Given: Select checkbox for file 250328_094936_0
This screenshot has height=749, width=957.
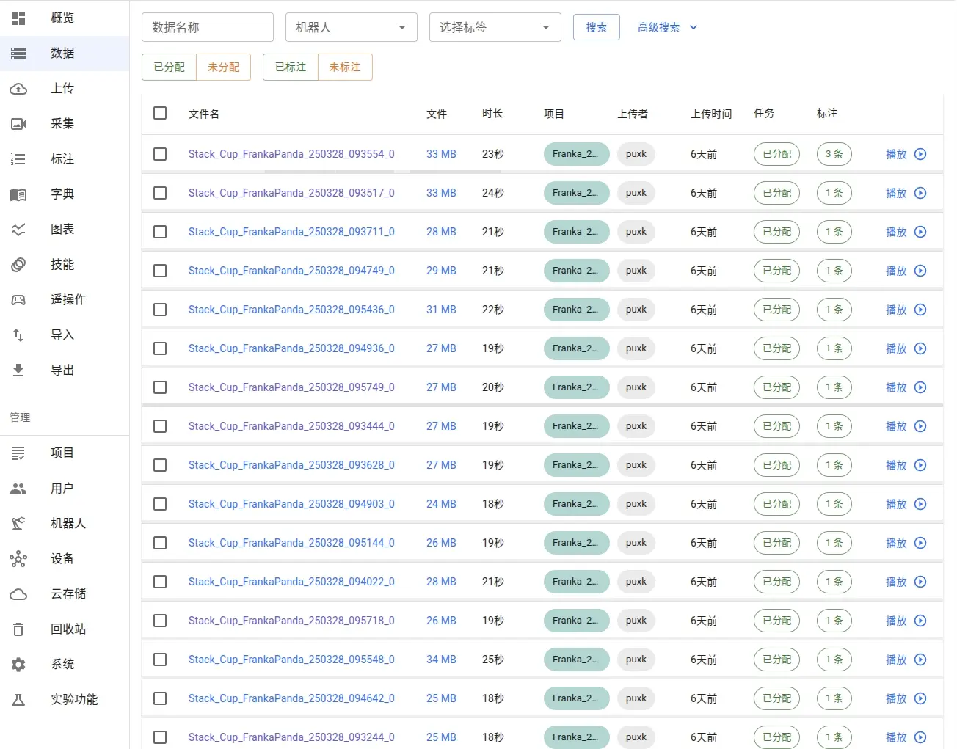Looking at the screenshot, I should click(x=160, y=348).
